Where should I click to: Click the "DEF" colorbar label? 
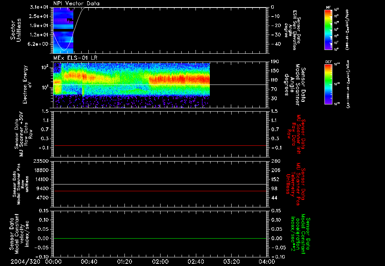click(x=328, y=62)
